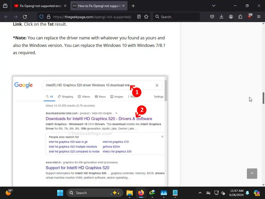Viewport: 265px width, 199px height.
Task: Click the thegeekpage.com URL address bar
Action: pyautogui.click(x=92, y=17)
